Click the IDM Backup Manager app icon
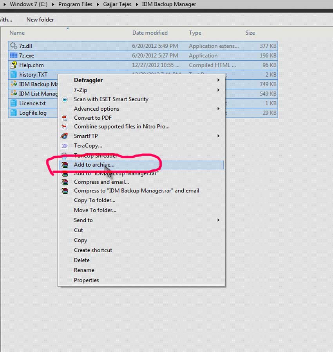This screenshot has height=352, width=333. click(13, 84)
